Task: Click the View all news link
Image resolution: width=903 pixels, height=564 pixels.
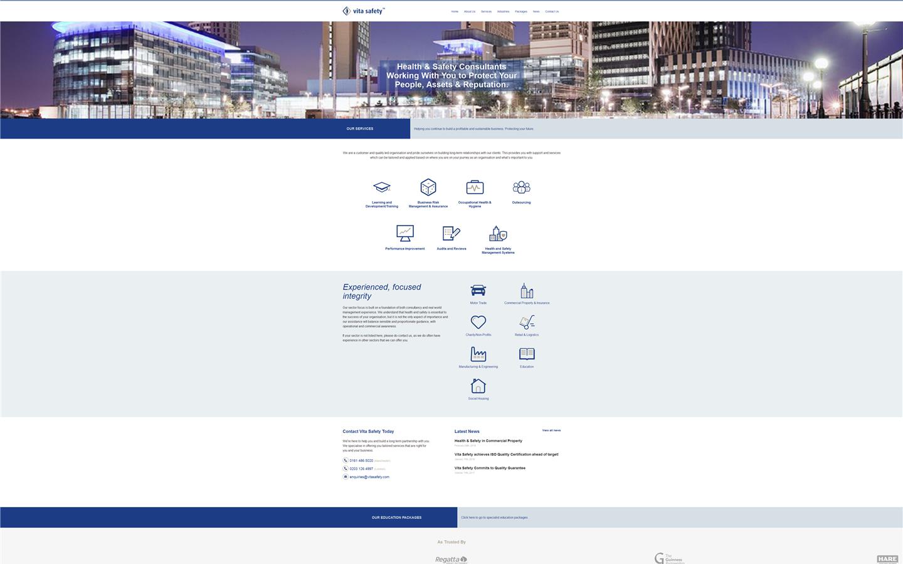Action: 551,431
